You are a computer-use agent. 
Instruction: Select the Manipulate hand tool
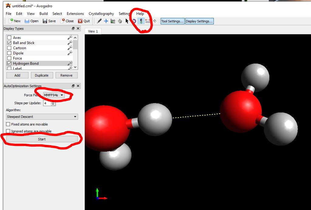(120, 21)
